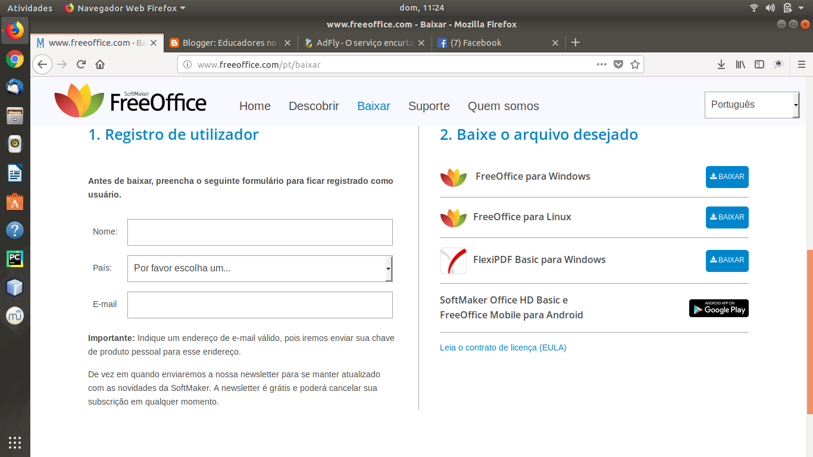Image resolution: width=813 pixels, height=457 pixels.
Task: Open LibreOffice Writer from the dock
Action: (x=15, y=173)
